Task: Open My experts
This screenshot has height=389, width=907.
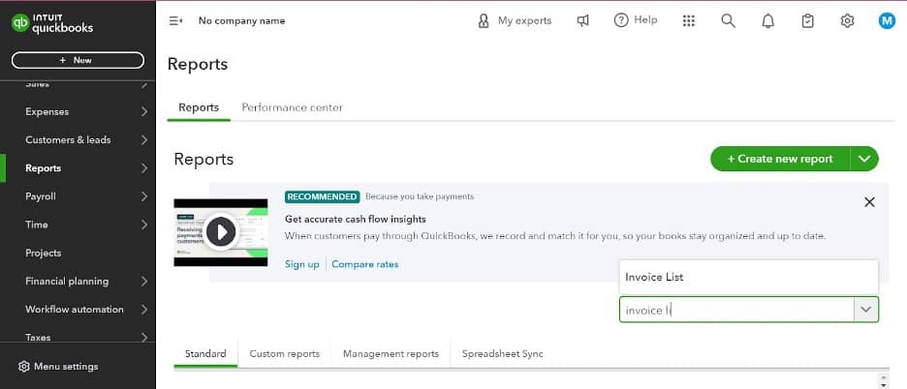Action: tap(515, 20)
